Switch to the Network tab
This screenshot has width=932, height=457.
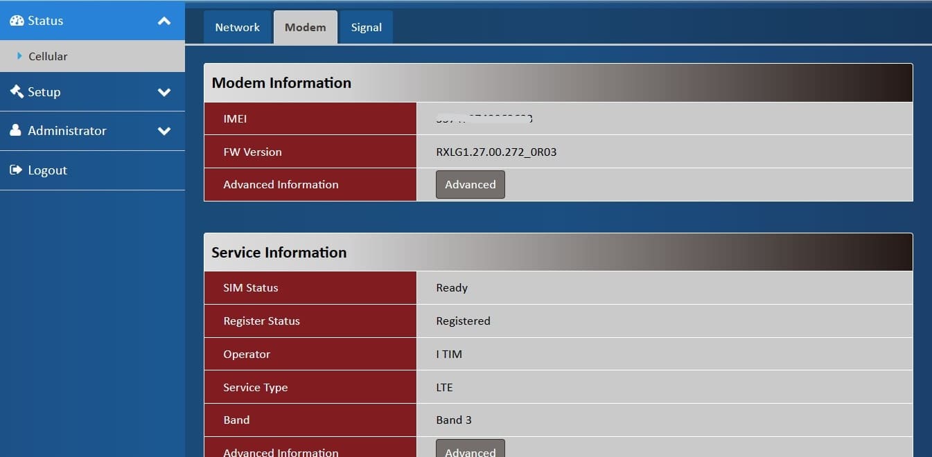(x=237, y=28)
